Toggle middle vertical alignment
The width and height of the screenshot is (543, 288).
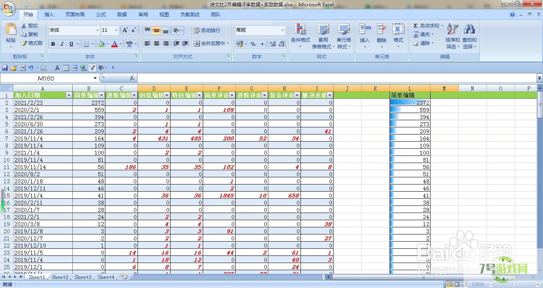[157, 30]
